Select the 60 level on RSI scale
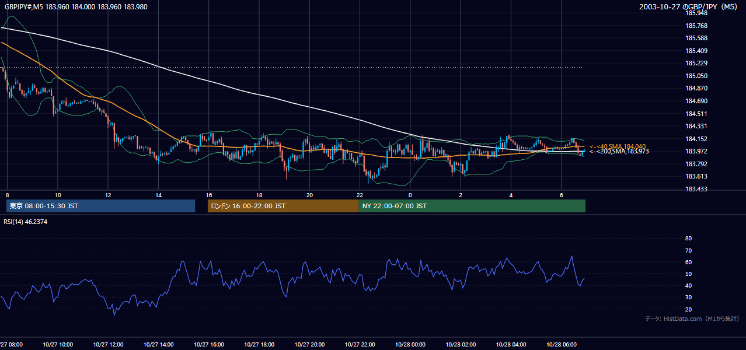This screenshot has width=746, height=350. (688, 262)
